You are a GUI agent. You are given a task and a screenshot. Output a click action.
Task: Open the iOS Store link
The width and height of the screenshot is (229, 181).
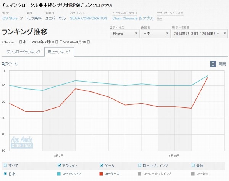(10, 18)
